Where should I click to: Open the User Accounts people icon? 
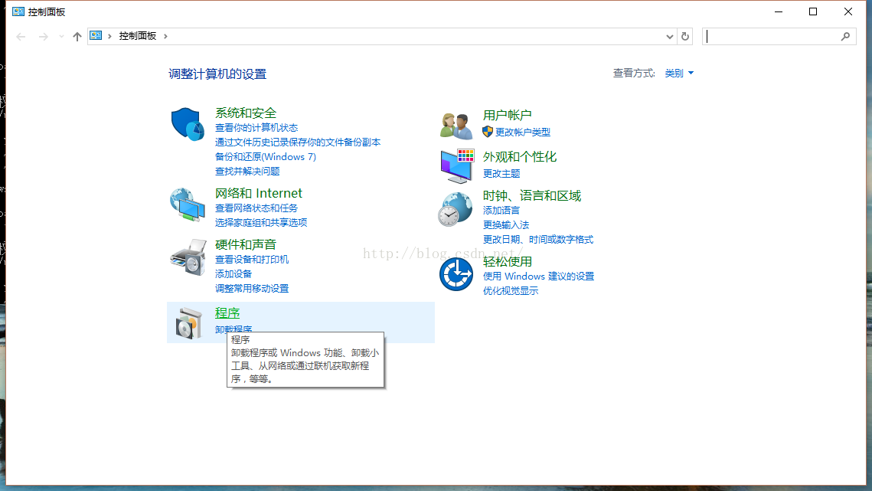click(x=456, y=125)
